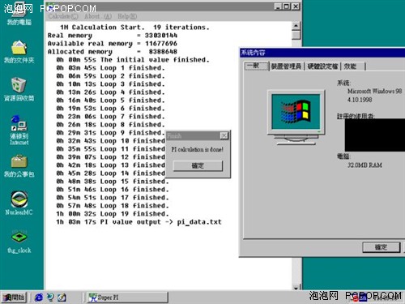Click the 'Available real memory = 11677696' line

[113, 44]
